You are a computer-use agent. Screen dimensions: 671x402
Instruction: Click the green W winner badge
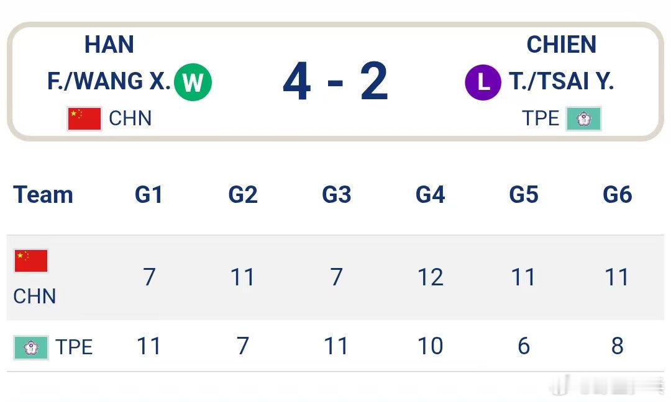click(x=193, y=82)
